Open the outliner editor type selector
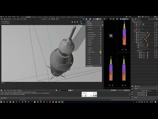158x119 pixels. (x=133, y=19)
